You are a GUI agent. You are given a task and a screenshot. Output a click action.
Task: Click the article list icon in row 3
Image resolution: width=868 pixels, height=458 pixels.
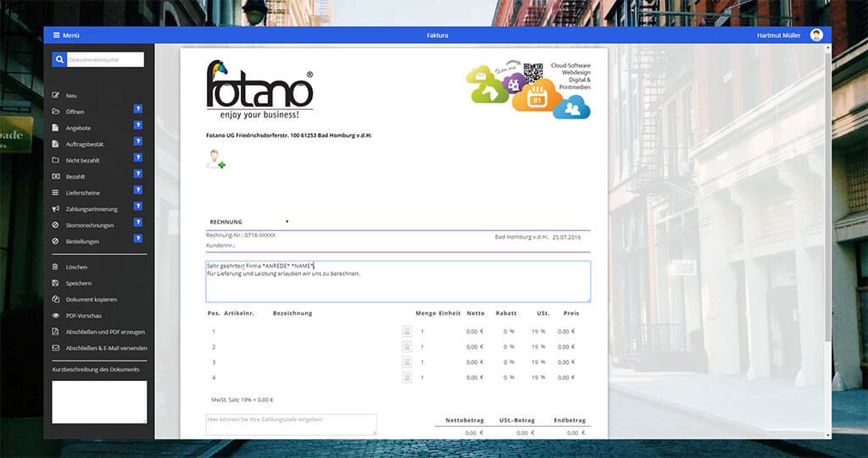pos(407,362)
